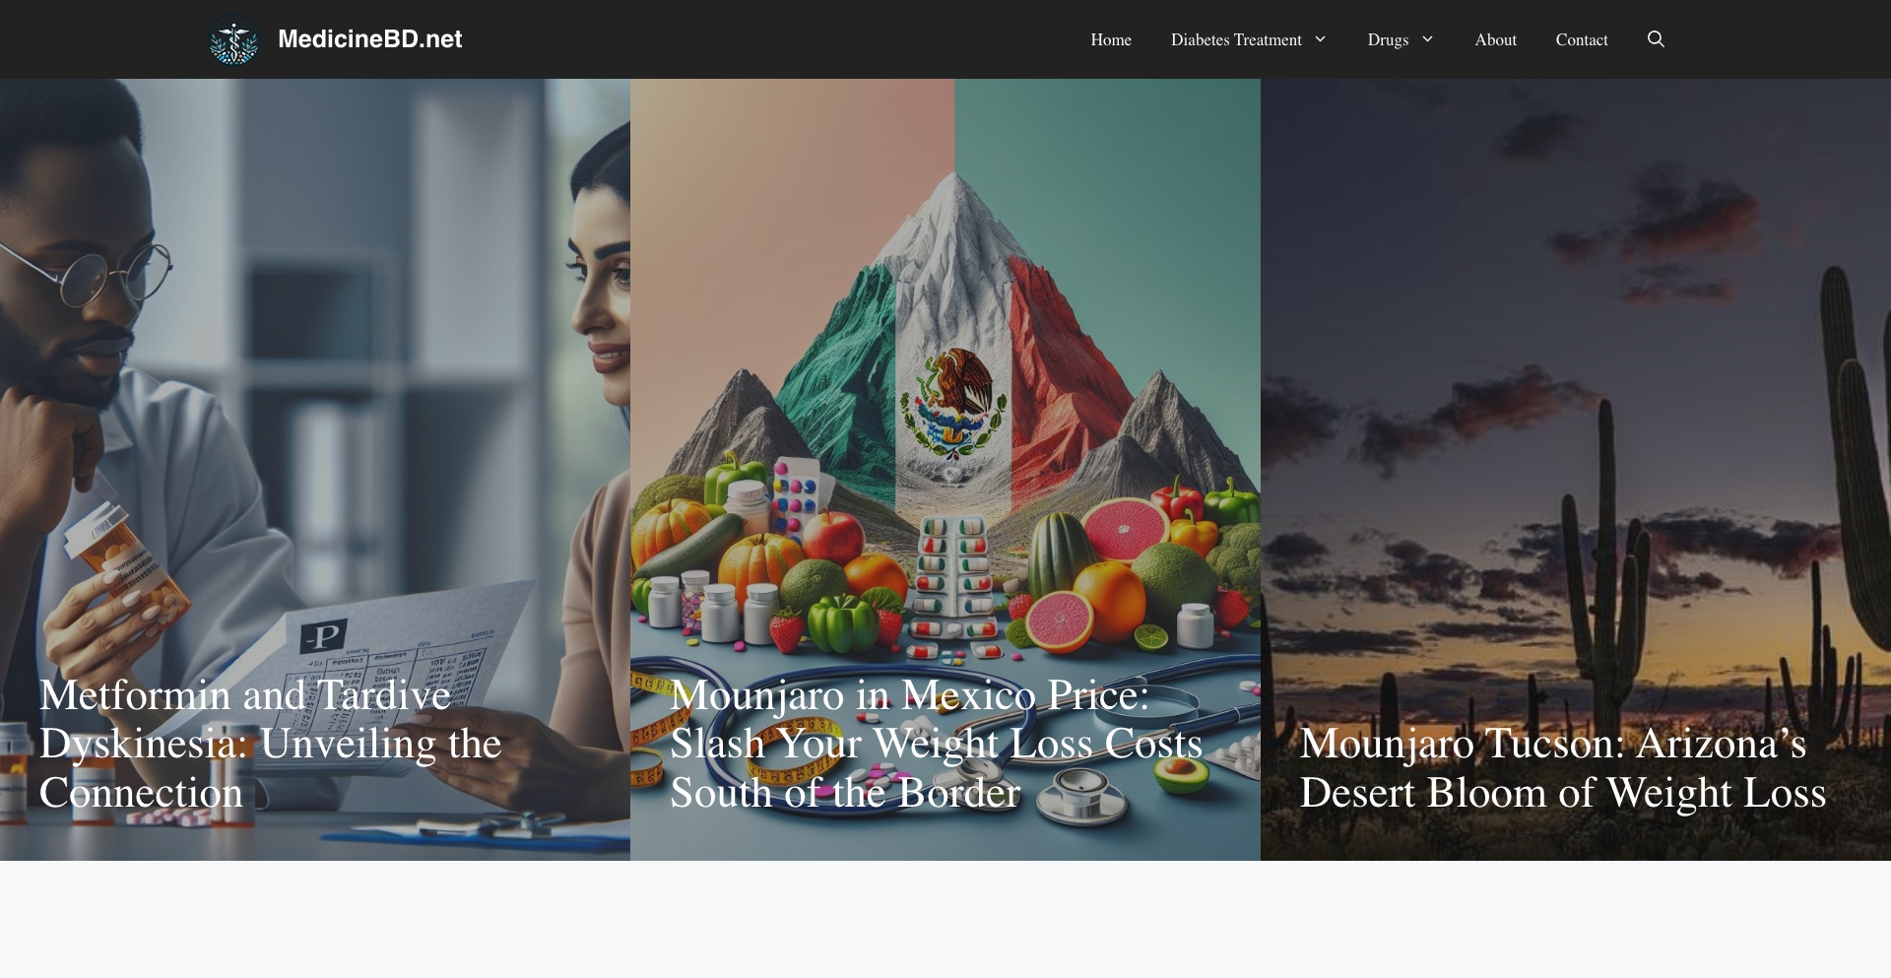Open the search function using the magnifier icon
The width and height of the screenshot is (1891, 978).
[x=1656, y=39]
